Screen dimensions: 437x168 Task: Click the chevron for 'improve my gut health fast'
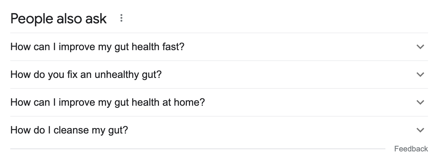tap(420, 47)
